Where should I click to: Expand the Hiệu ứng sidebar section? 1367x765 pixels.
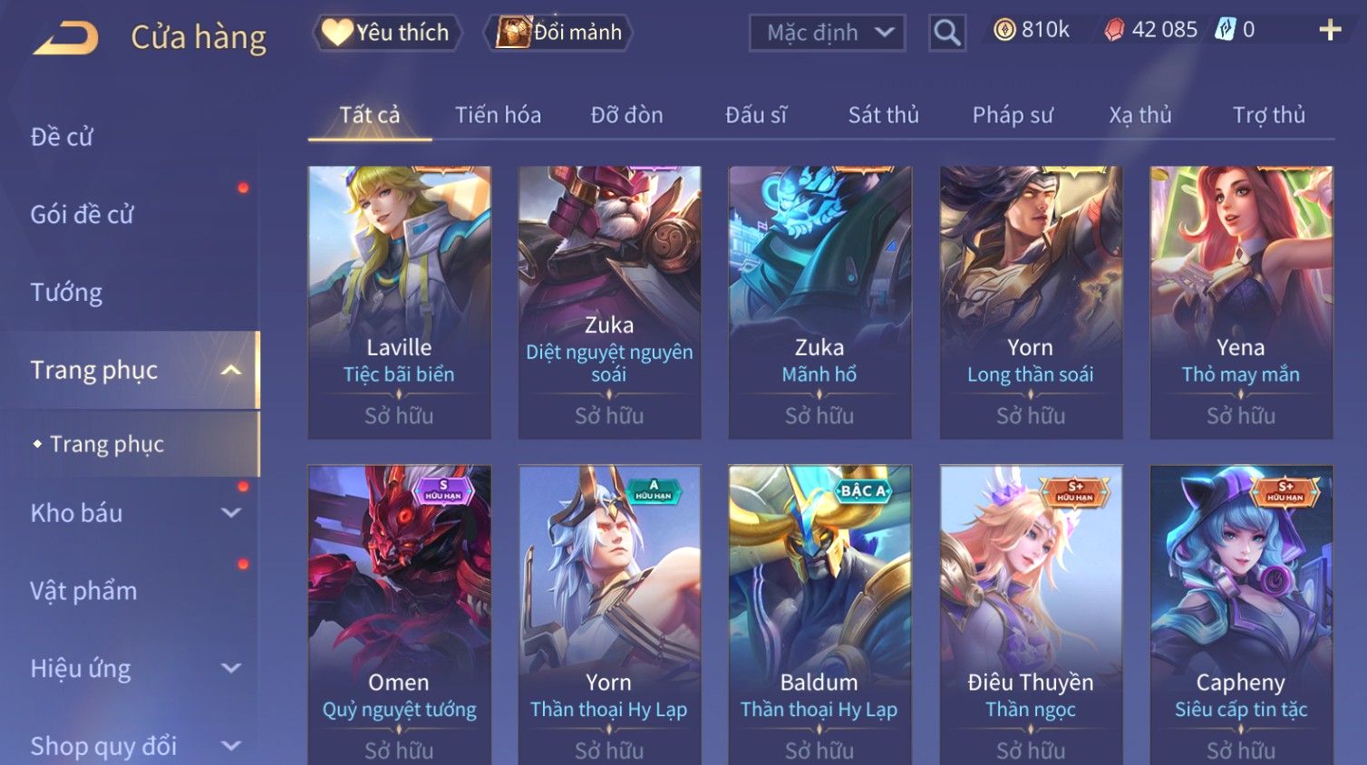[x=231, y=669]
